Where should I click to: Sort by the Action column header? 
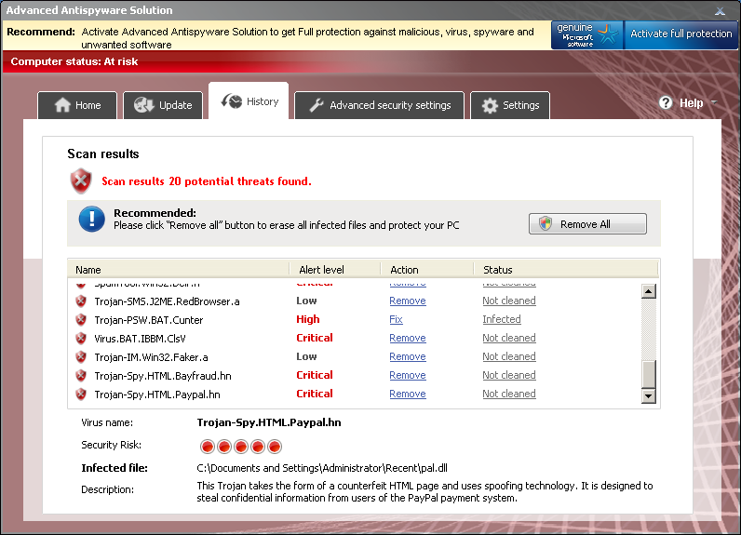point(426,270)
